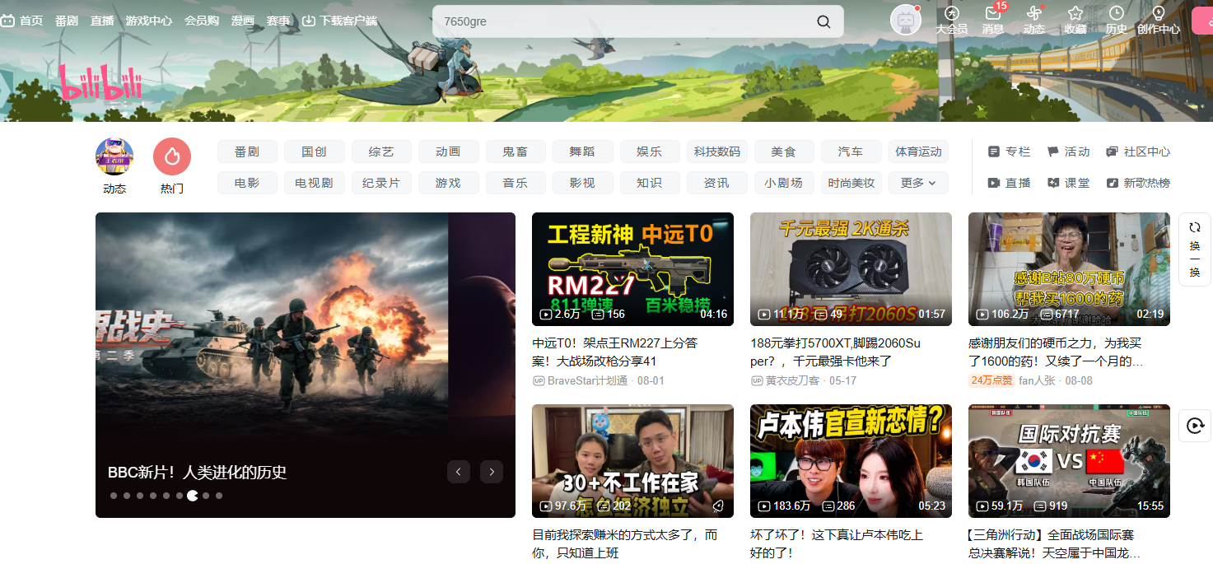1213x564 pixels.
Task: Open 创作中心 lightbulb icon
Action: click(1158, 21)
